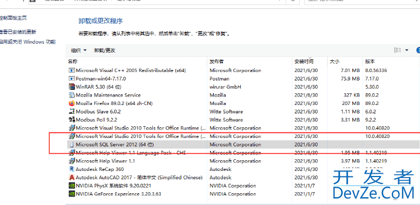Viewport: 420px width, 205px height.
Task: Change the view layout icon
Action: (x=398, y=50)
